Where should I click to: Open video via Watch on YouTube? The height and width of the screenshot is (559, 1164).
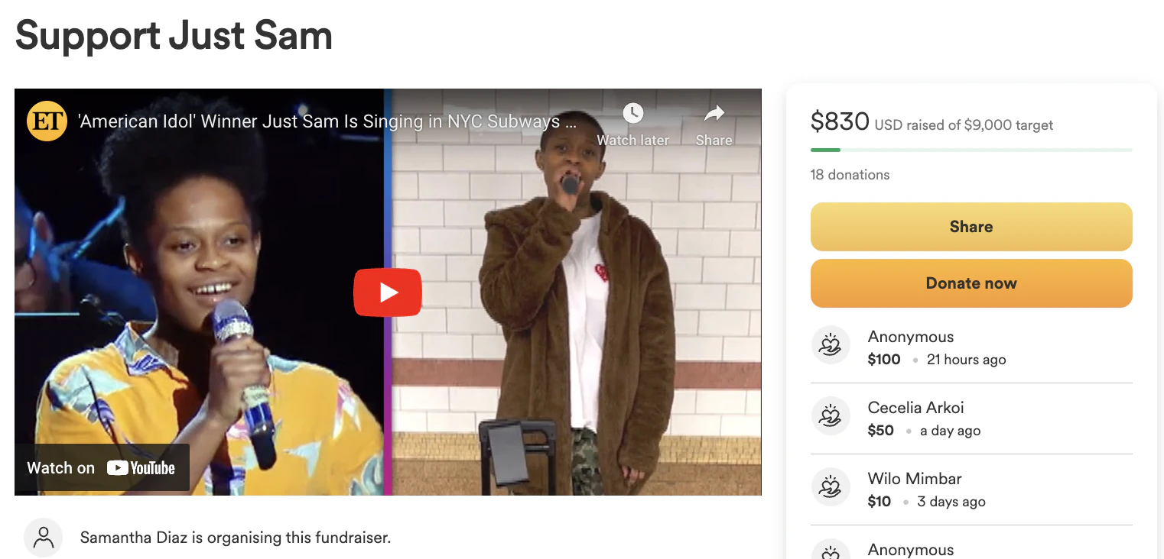click(x=102, y=468)
